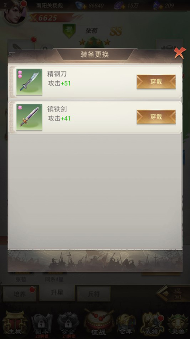Open the 武将 generals icon
The height and width of the screenshot is (339, 190).
point(152,324)
